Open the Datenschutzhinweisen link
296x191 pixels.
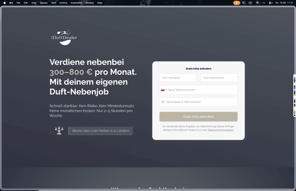221,130
